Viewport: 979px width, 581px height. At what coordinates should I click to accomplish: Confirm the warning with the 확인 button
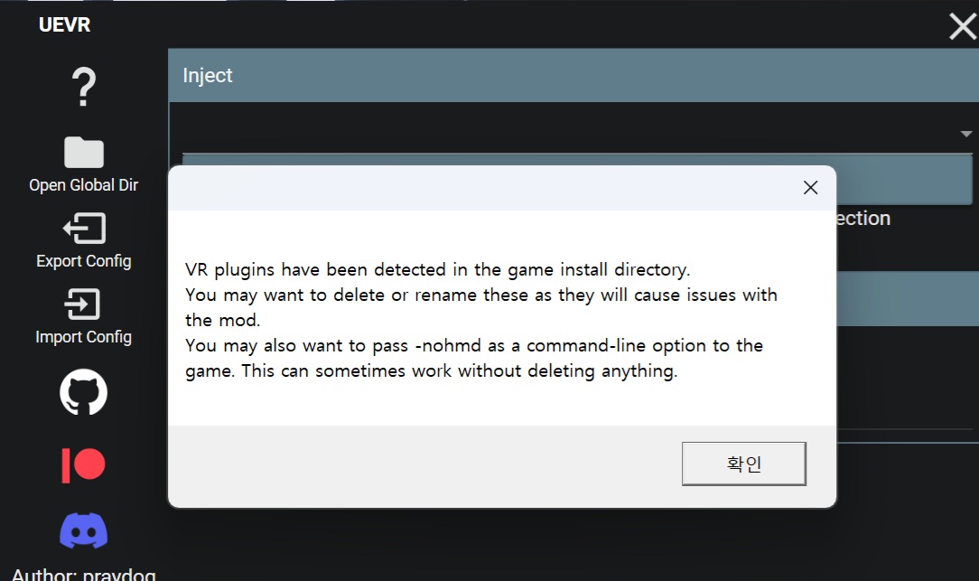click(x=743, y=464)
